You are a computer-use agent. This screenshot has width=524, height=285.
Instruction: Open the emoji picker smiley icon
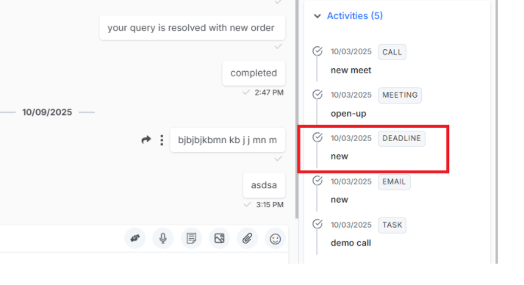[x=275, y=239]
